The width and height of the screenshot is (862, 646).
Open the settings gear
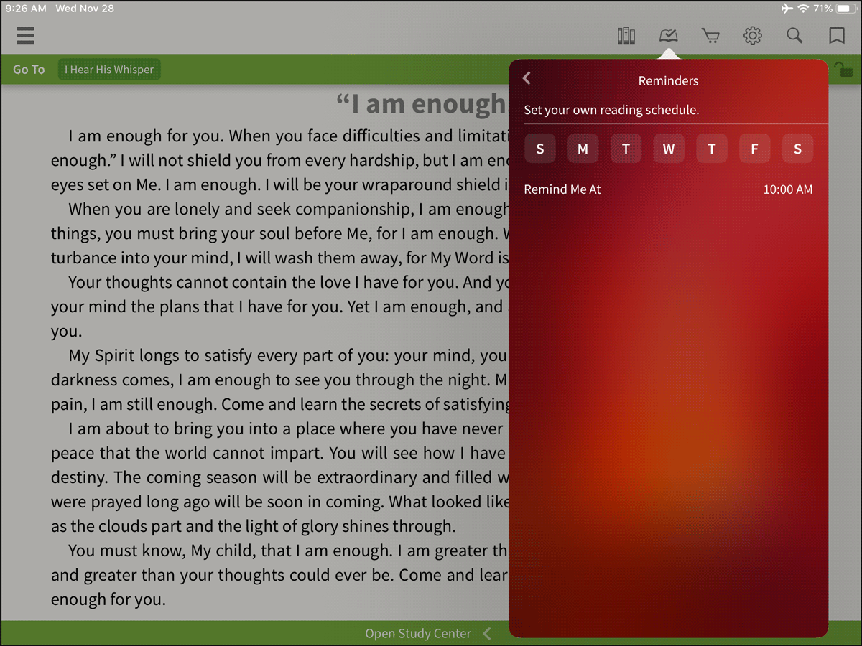click(752, 35)
